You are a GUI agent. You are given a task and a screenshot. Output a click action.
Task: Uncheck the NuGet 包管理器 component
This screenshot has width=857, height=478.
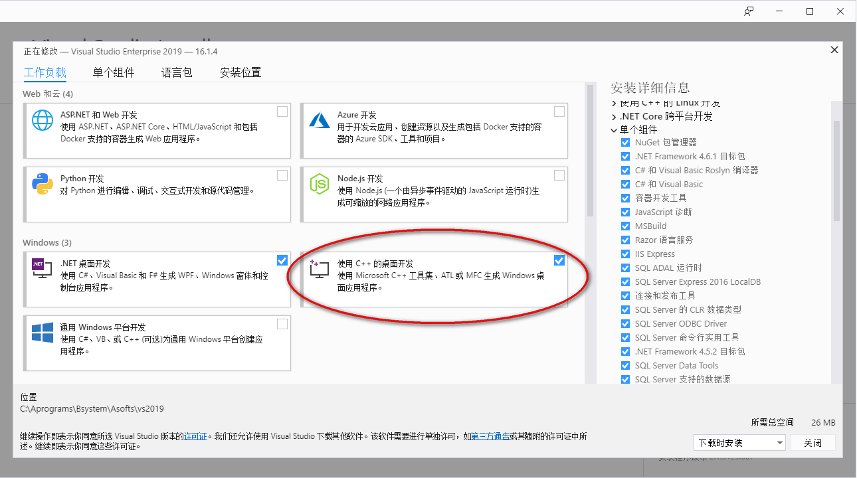tap(625, 142)
